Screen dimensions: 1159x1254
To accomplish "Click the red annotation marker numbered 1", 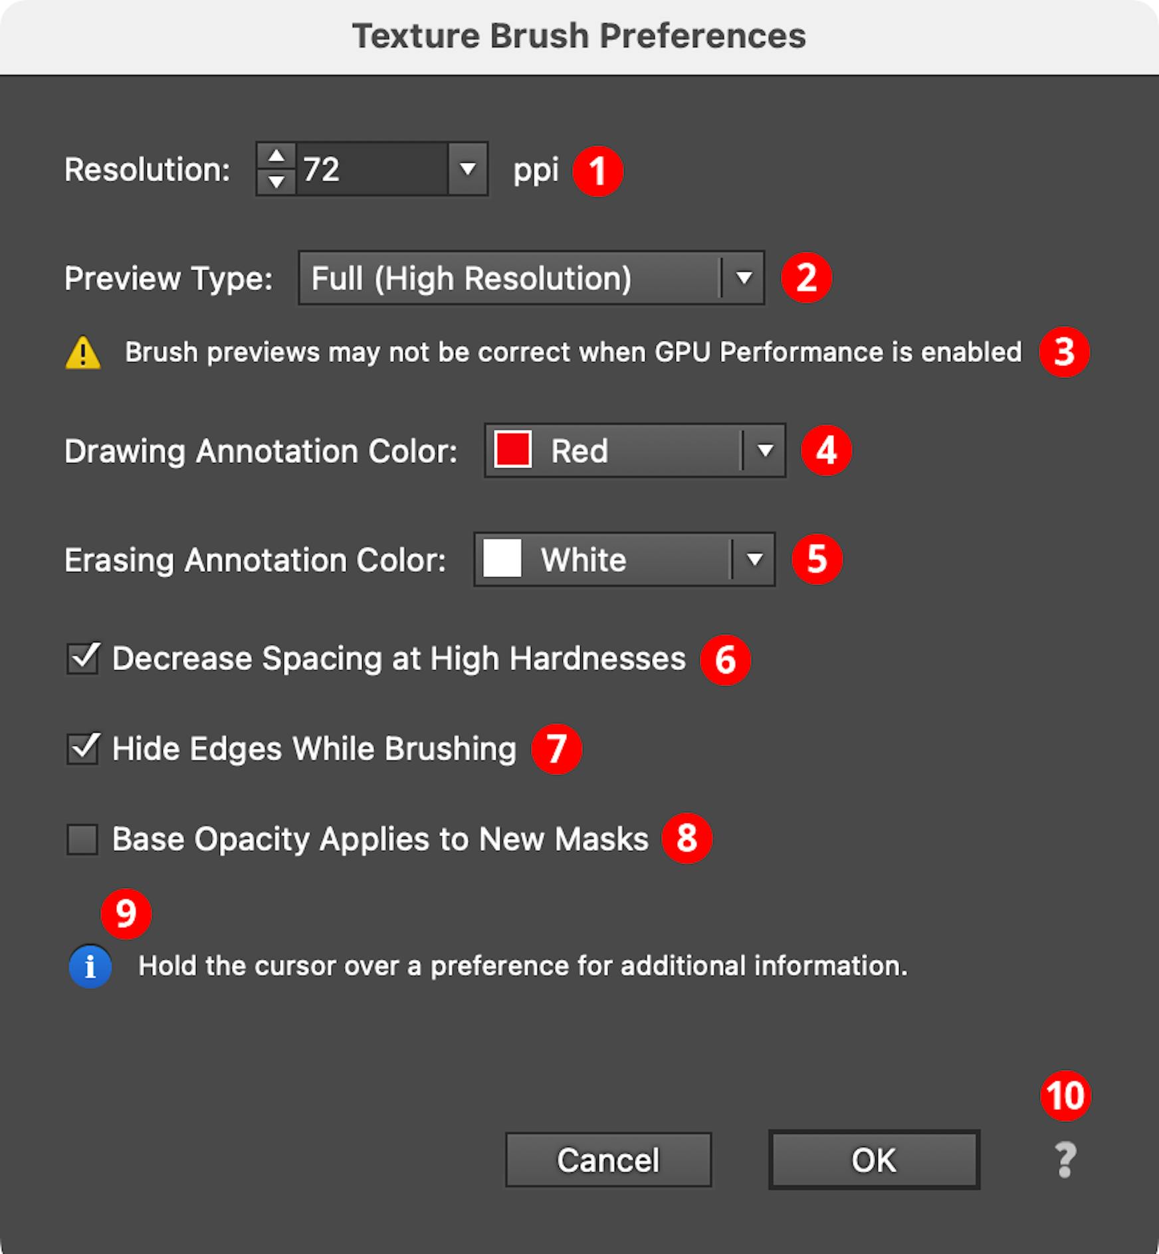I will point(597,171).
